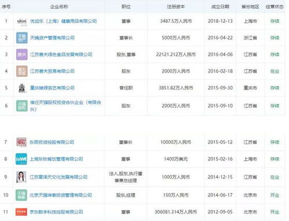Click the 注册资本 column header

[x=175, y=7]
